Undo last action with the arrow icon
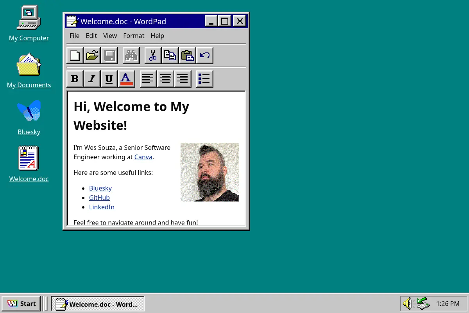The image size is (469, 313). 205,56
